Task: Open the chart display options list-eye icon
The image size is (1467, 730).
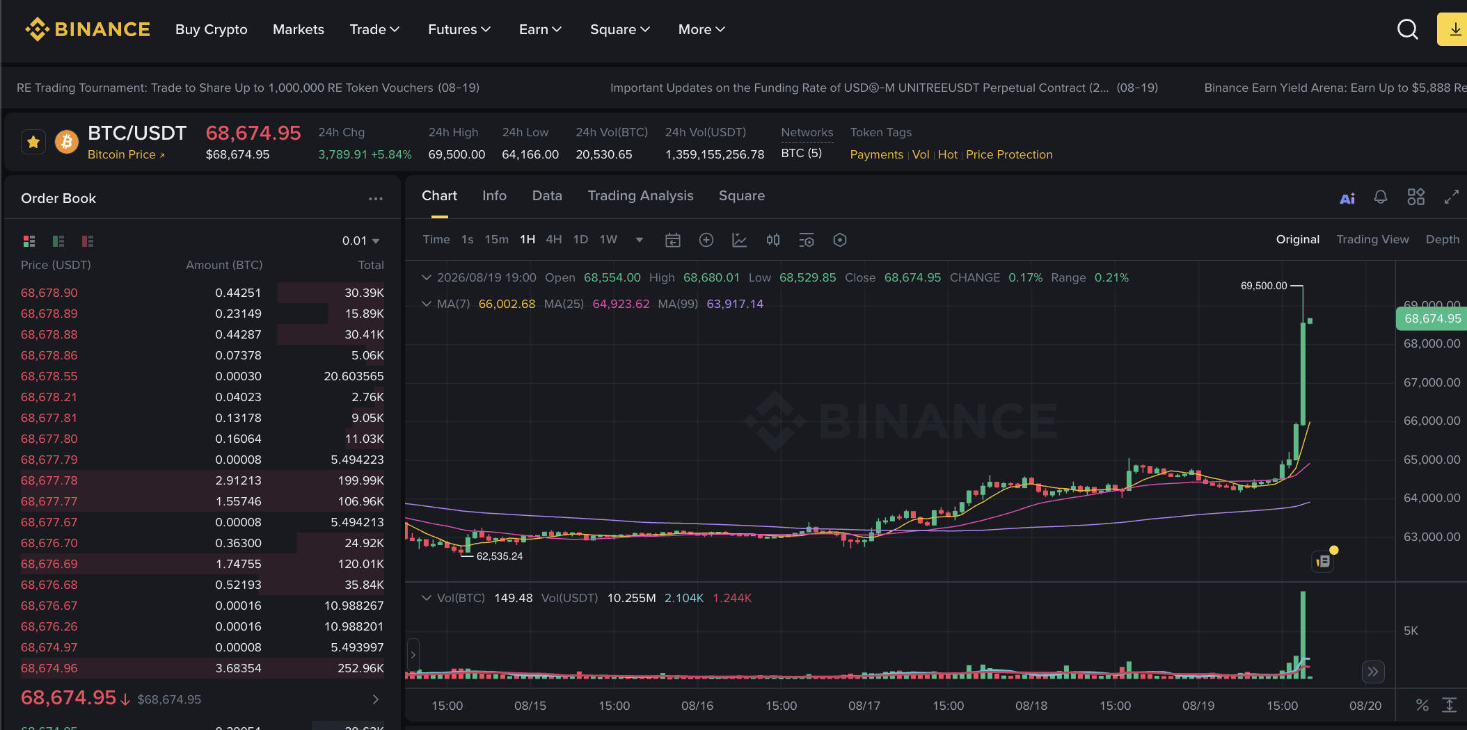Action: [807, 241]
